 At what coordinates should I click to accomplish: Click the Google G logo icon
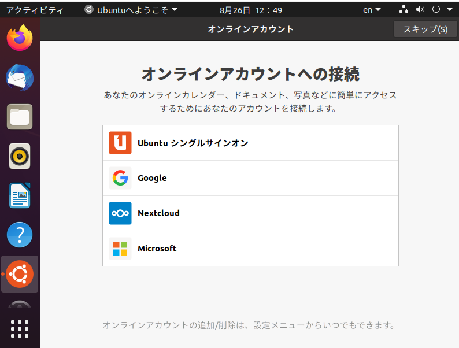click(x=120, y=178)
